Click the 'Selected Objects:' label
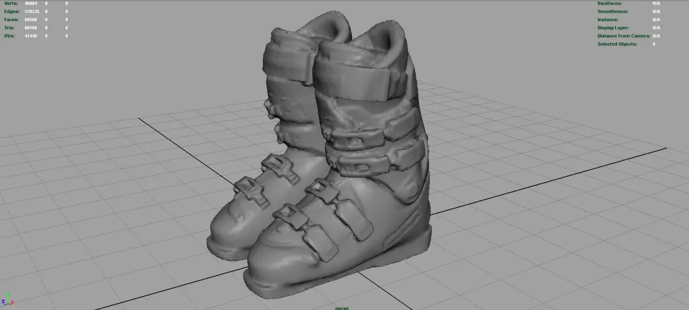 (x=617, y=44)
